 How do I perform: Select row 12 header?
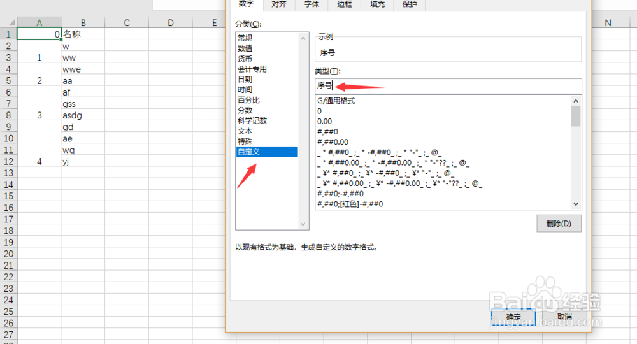click(x=8, y=162)
